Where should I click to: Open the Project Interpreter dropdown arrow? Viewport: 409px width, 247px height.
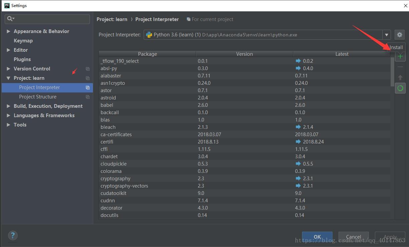pos(387,35)
